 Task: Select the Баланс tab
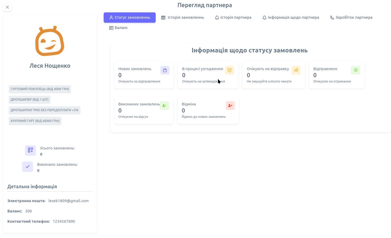click(x=118, y=28)
